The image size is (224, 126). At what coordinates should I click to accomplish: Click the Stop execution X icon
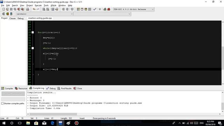pyautogui.click(x=100, y=9)
